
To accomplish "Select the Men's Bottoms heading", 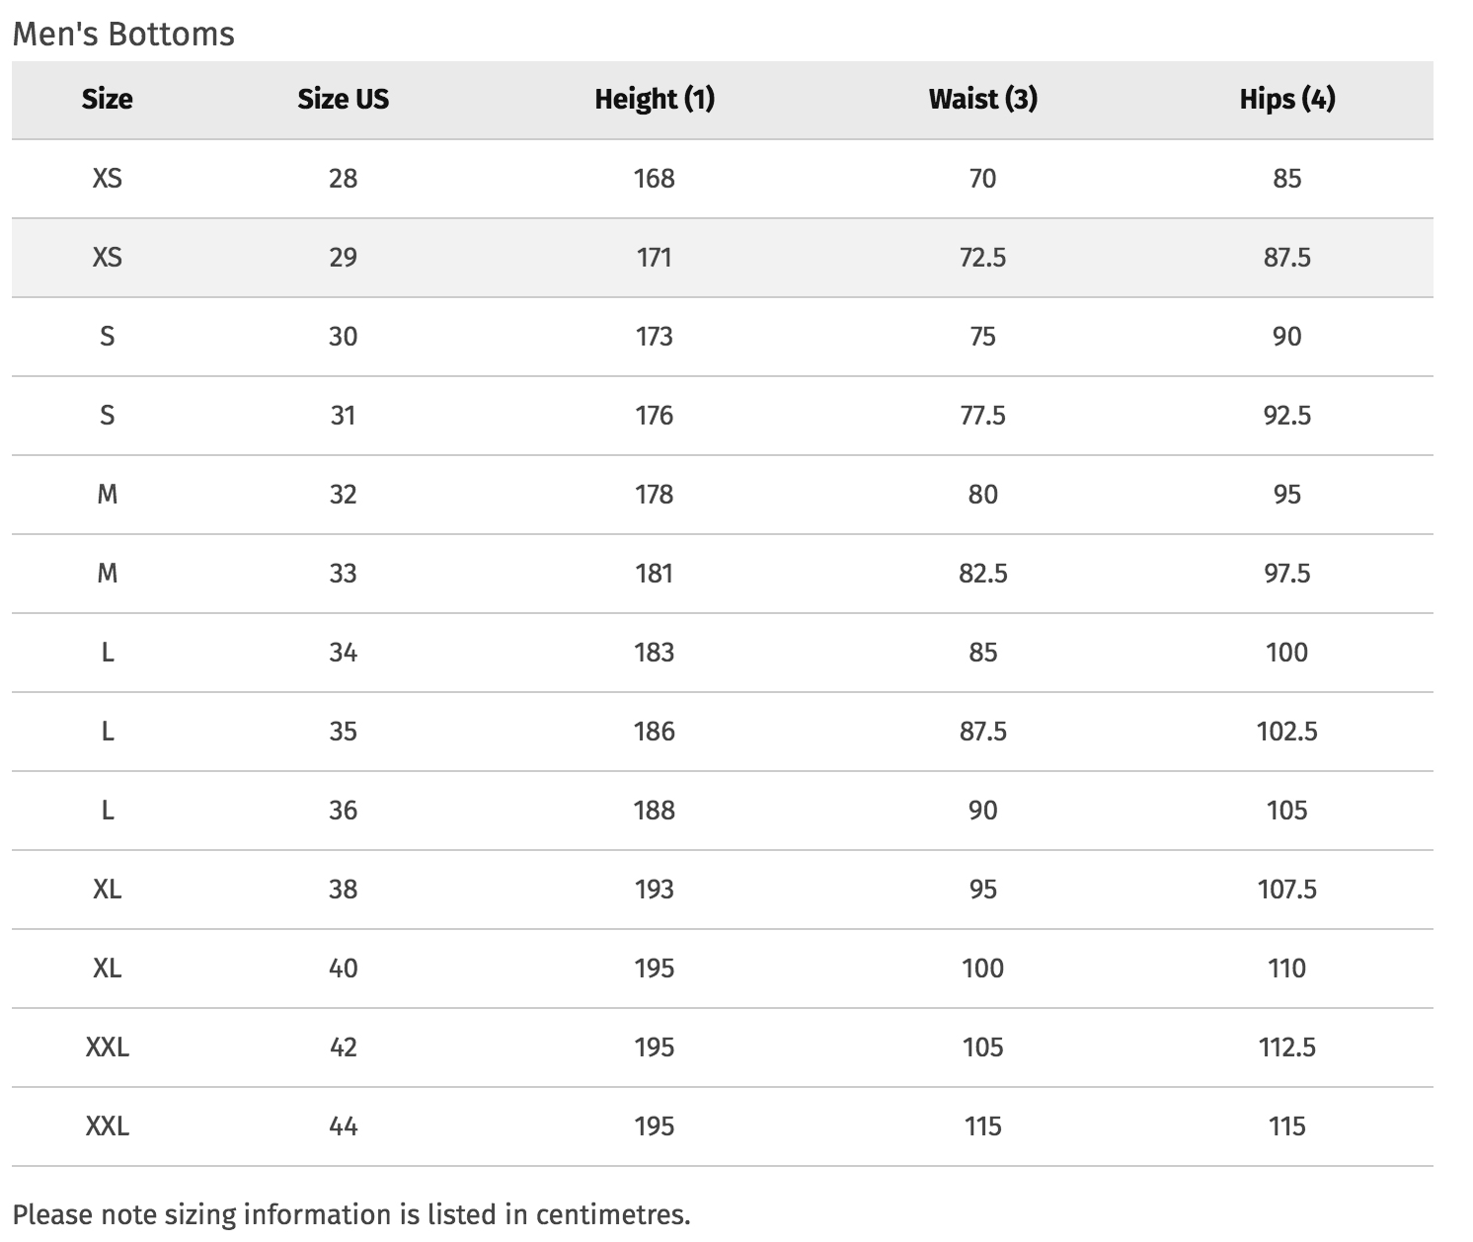I will tap(123, 35).
